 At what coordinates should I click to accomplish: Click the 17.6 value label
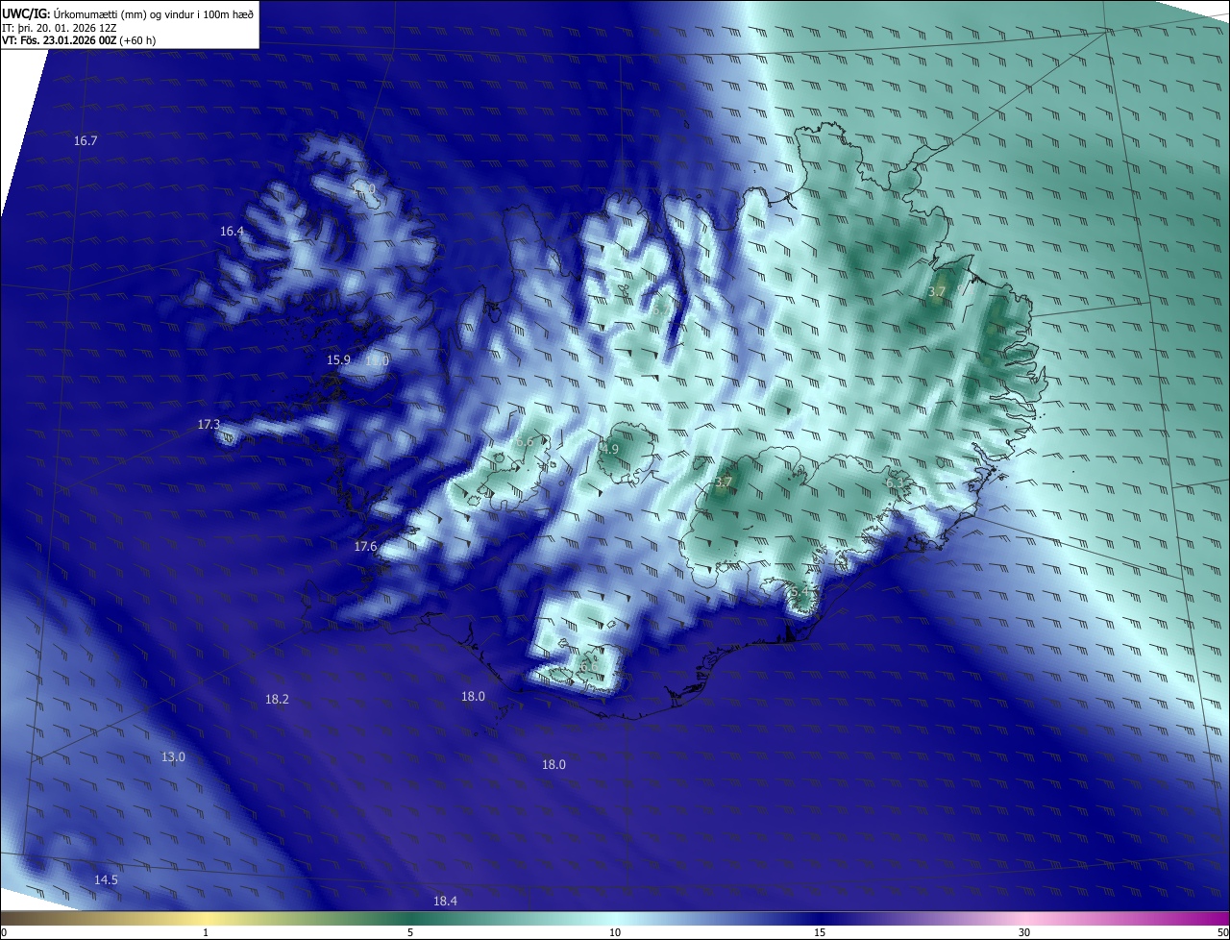click(365, 546)
